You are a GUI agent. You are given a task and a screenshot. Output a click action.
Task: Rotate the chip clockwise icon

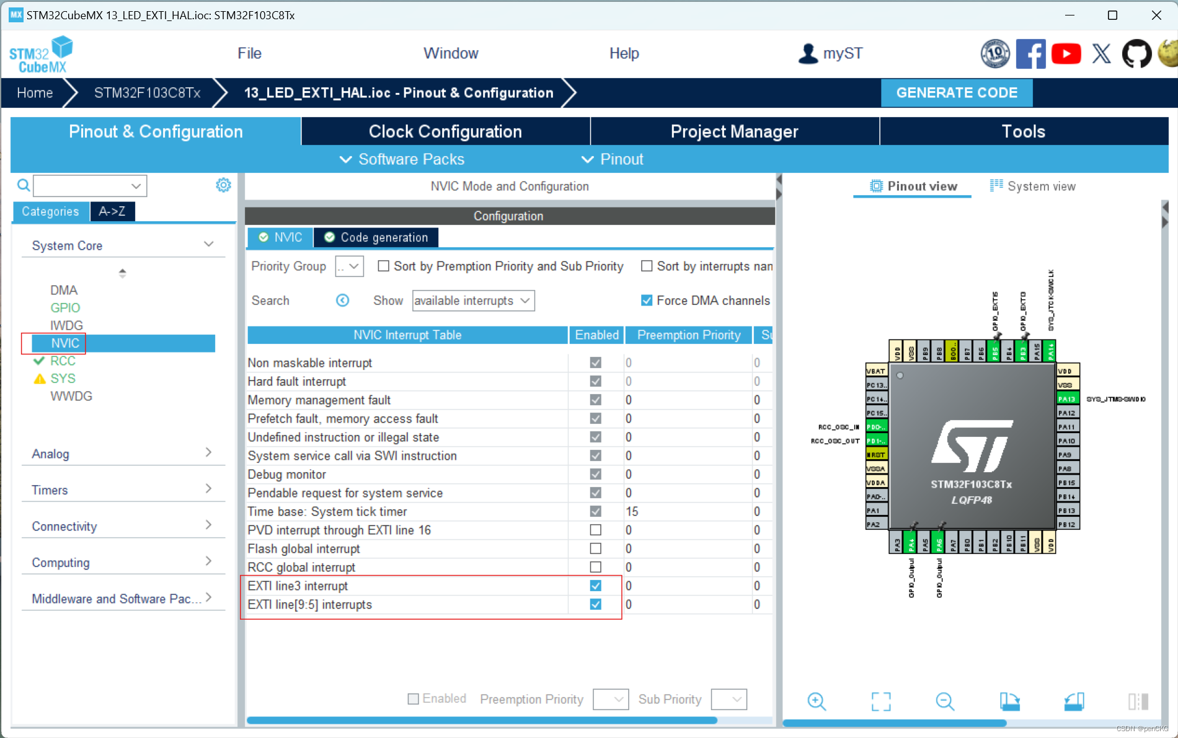click(x=1009, y=701)
